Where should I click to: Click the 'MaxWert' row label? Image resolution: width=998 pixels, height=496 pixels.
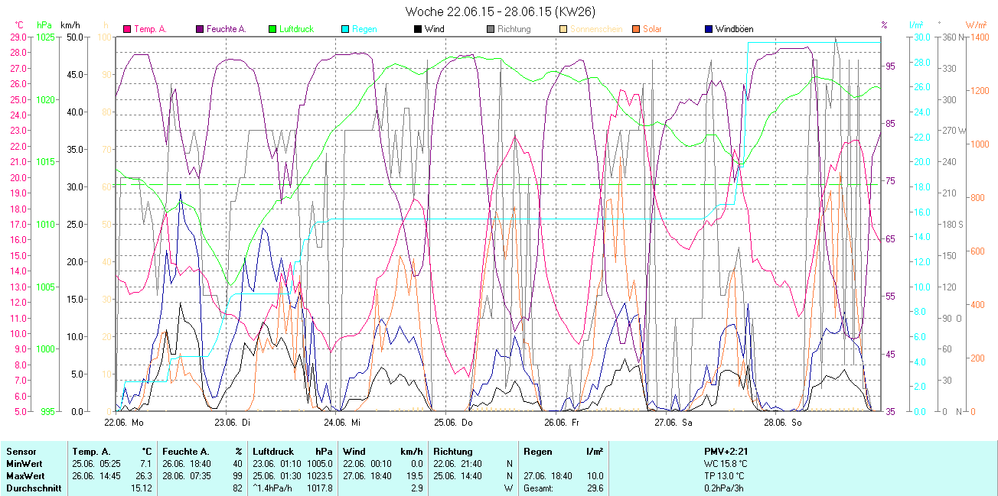click(24, 476)
